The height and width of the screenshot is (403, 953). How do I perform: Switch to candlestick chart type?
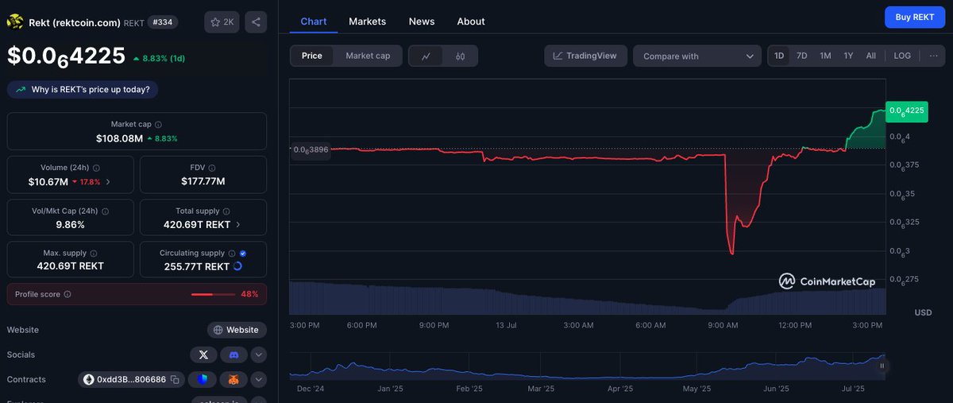coord(461,56)
